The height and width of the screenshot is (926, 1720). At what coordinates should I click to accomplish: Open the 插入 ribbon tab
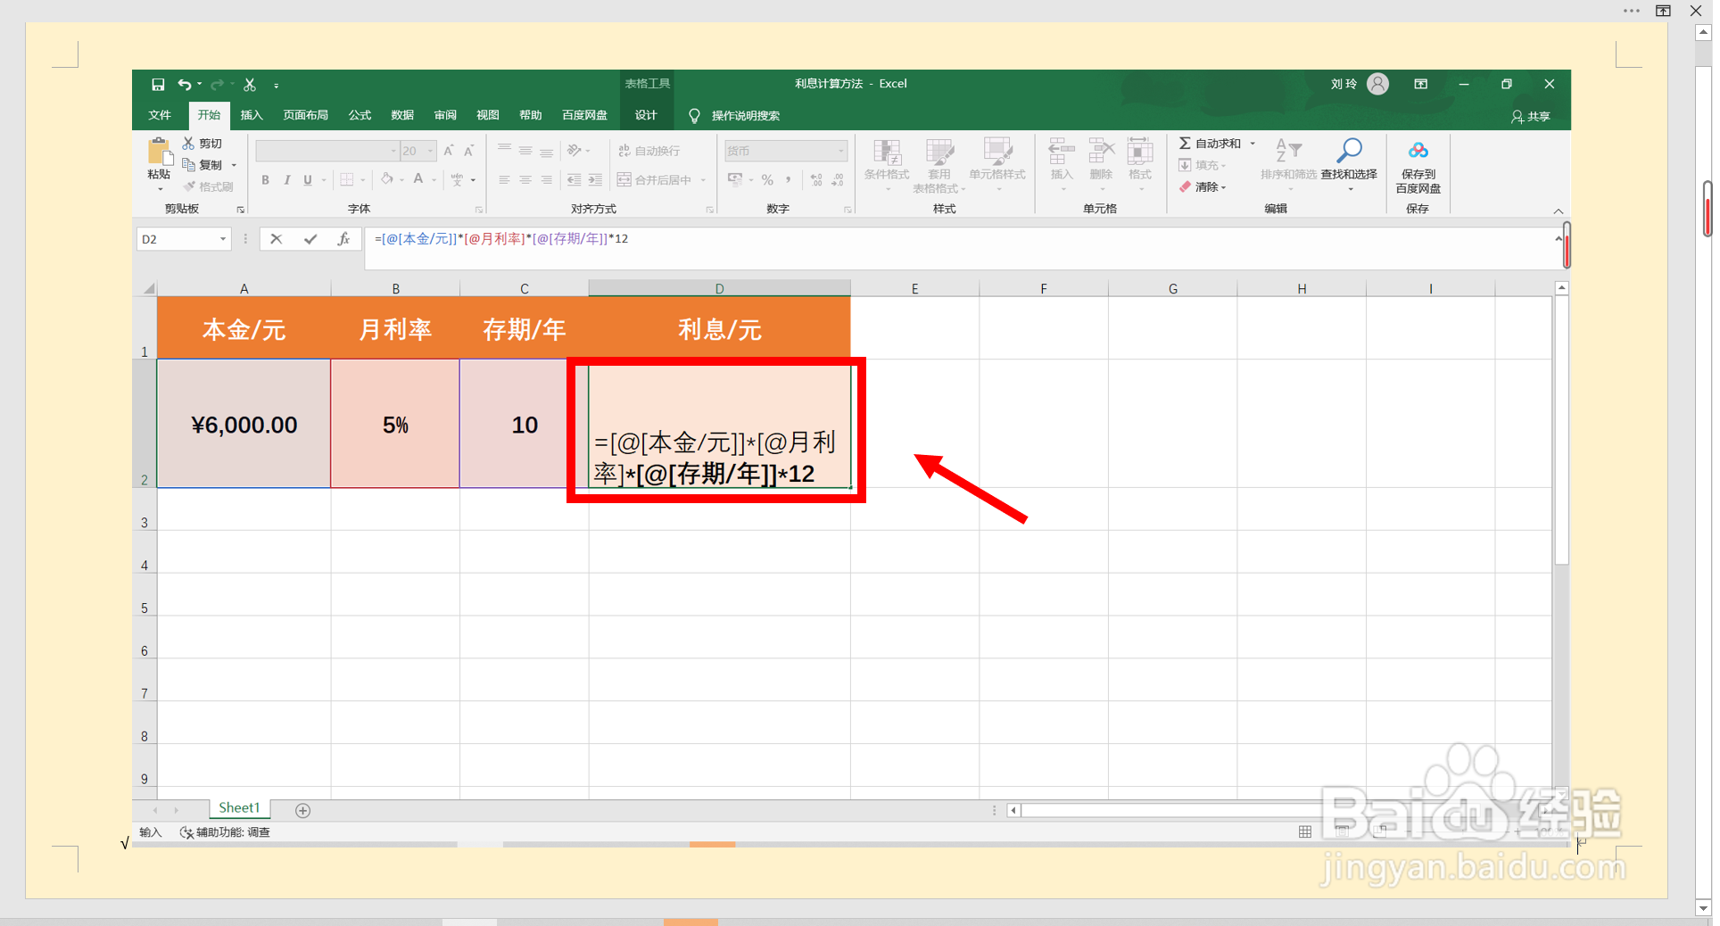click(x=252, y=115)
